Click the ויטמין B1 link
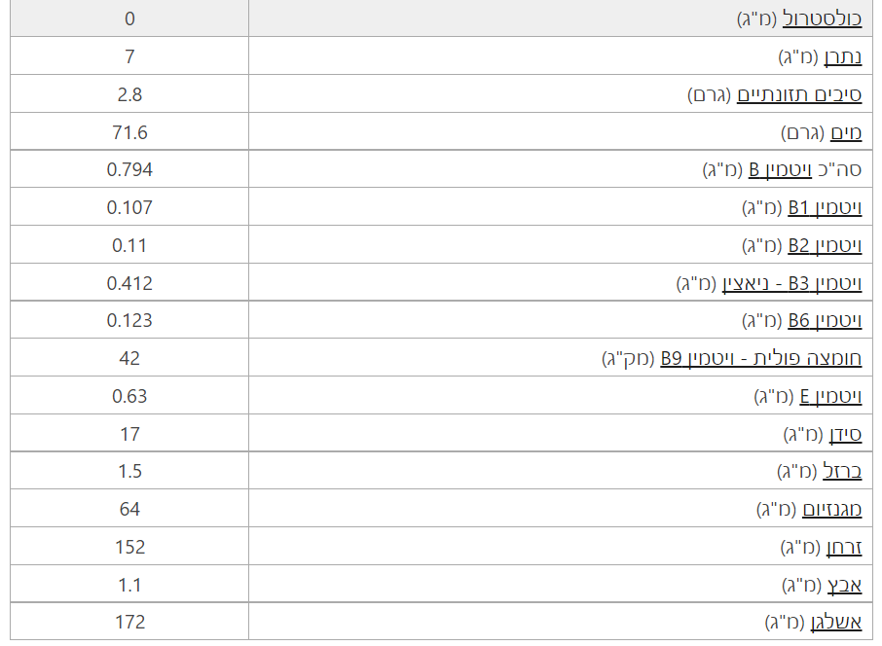882x646 pixels. click(825, 208)
